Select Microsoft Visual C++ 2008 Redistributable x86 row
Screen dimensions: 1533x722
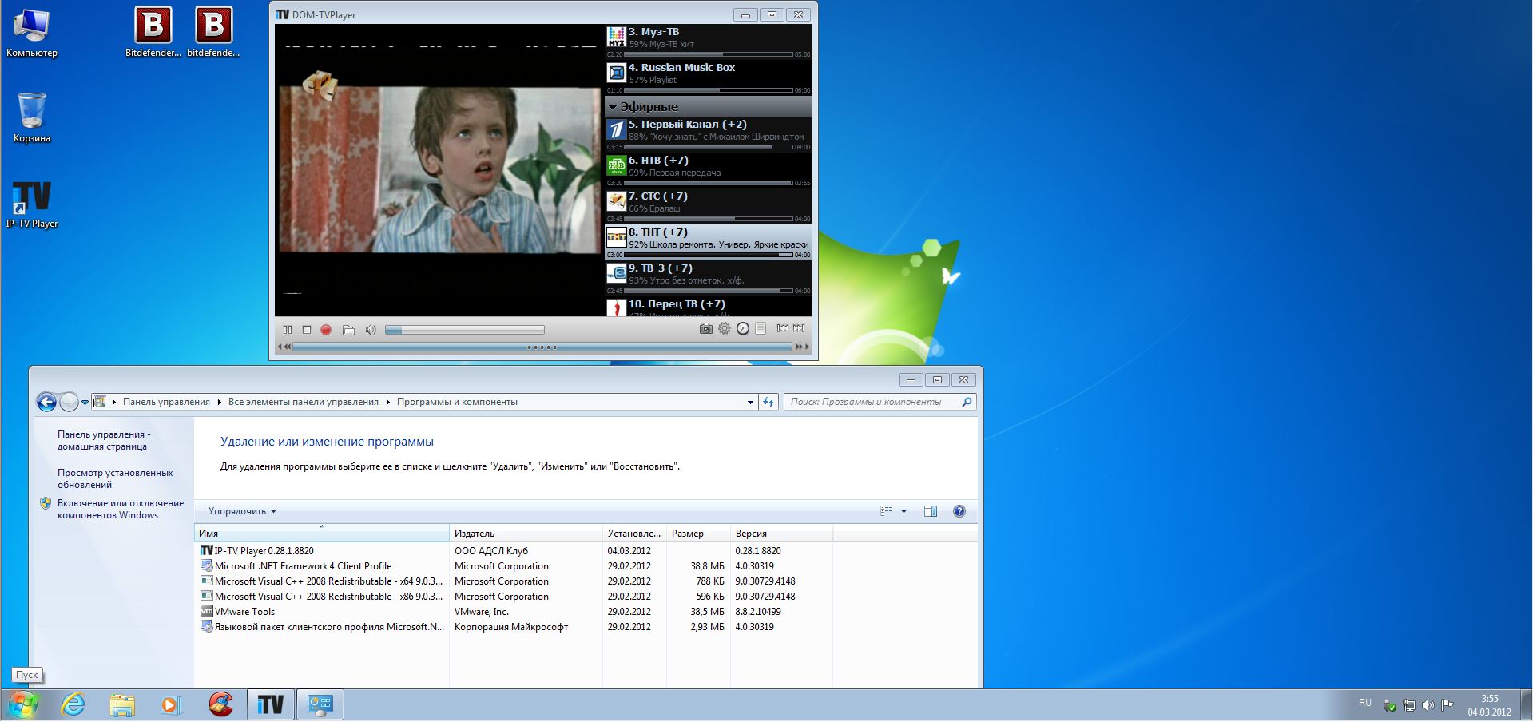click(x=514, y=597)
